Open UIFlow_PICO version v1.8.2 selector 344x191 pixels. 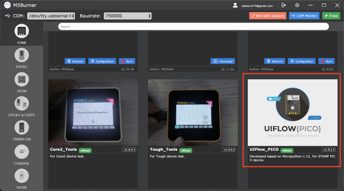(329, 149)
